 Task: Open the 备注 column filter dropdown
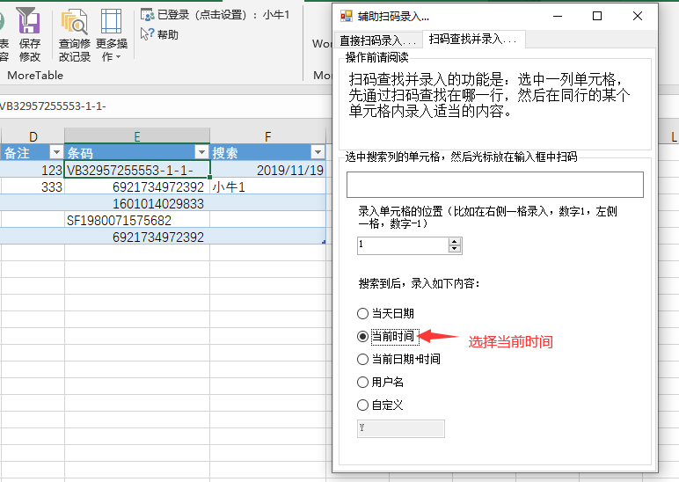[56, 152]
